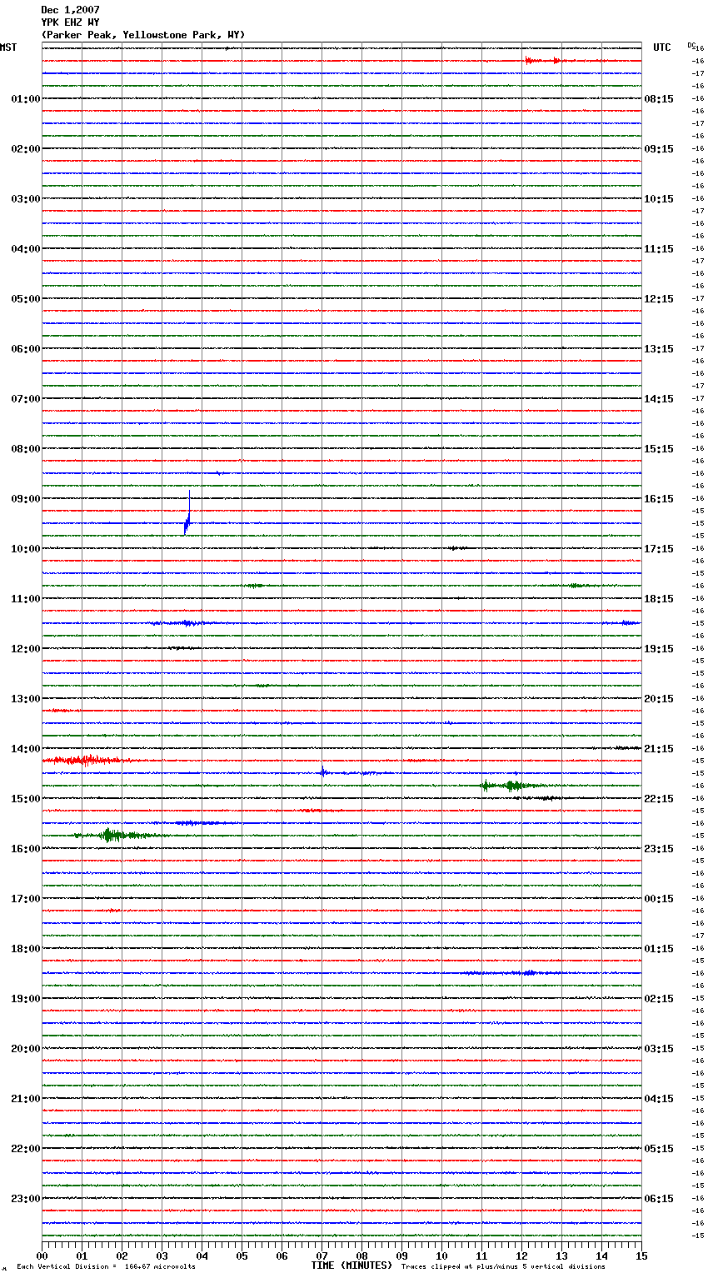
Task: Click the "UTC" timezone label
Action: (662, 47)
